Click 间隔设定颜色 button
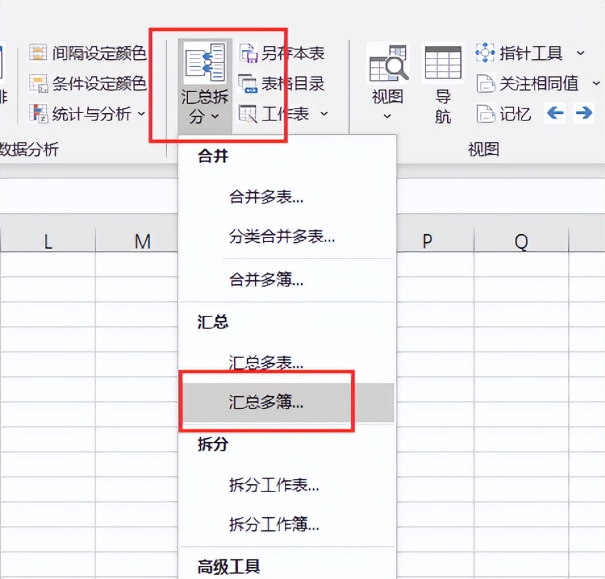 (x=88, y=53)
